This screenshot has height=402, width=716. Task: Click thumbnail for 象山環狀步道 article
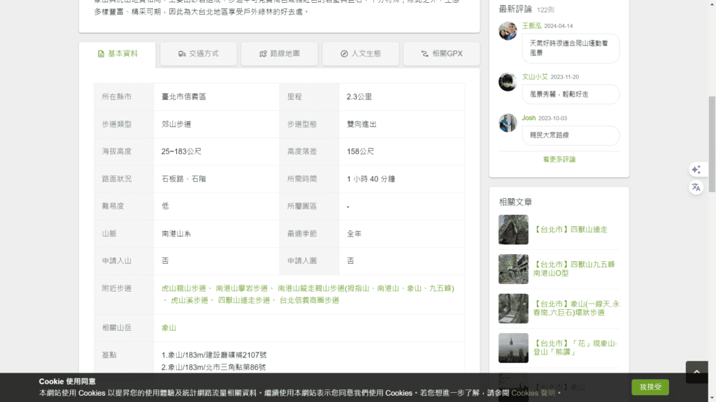coord(513,308)
